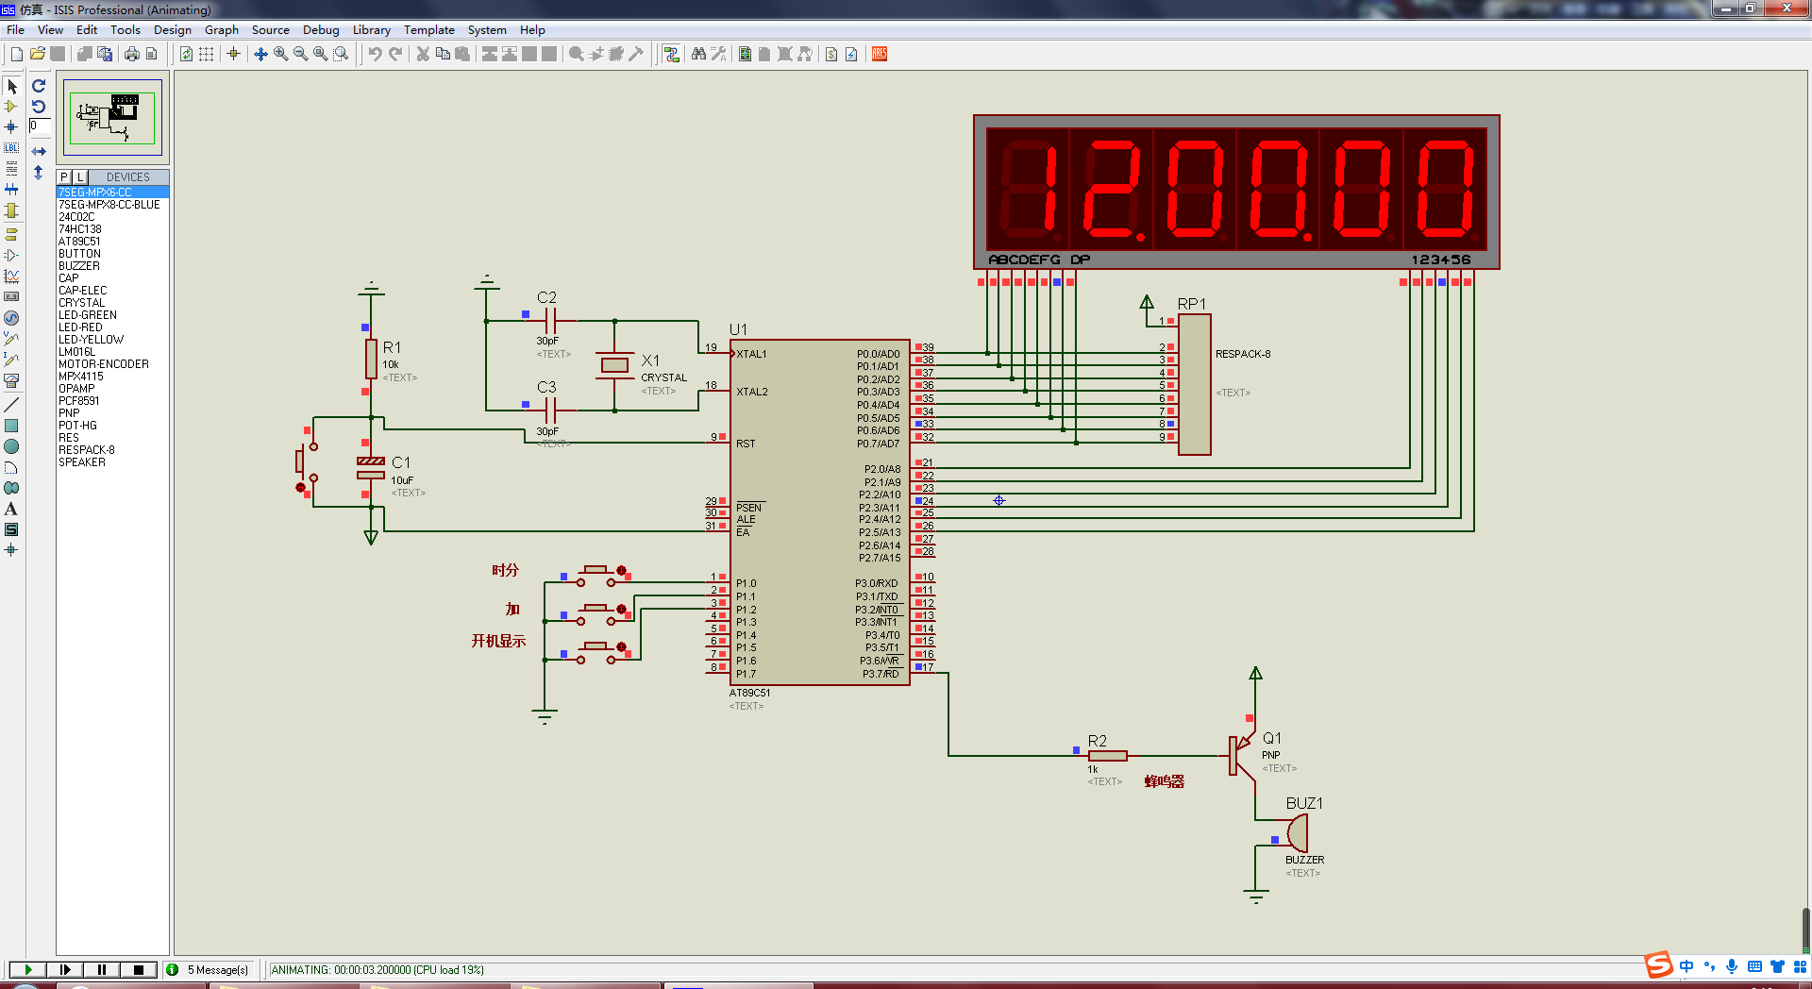Open the Debug menu

coord(321,29)
